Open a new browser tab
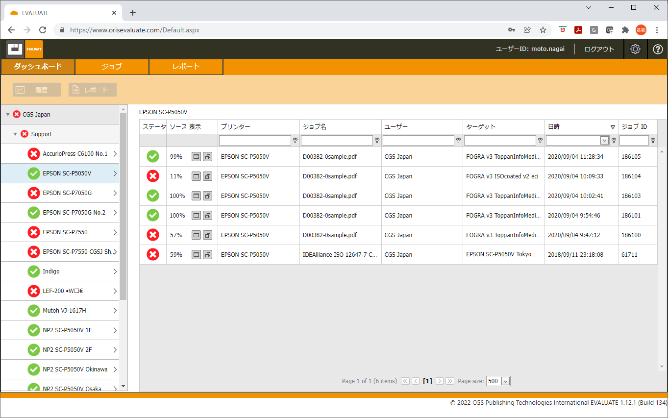 (133, 13)
